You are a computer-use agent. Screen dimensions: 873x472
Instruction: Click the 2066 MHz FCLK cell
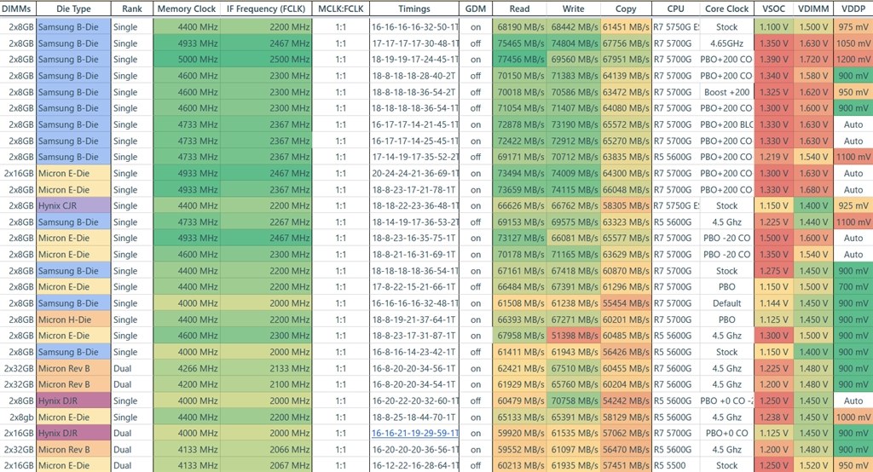(266, 450)
